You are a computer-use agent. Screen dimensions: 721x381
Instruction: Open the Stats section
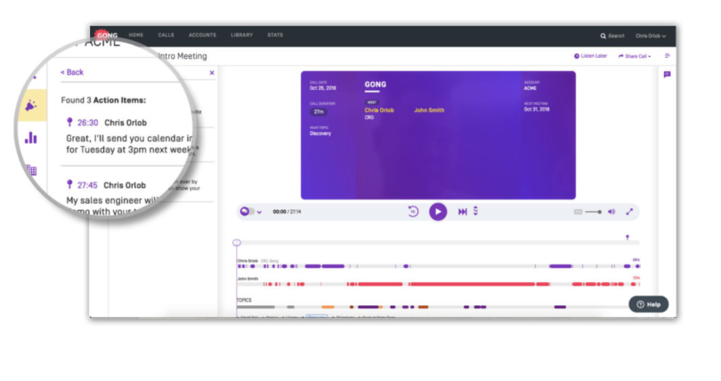(x=275, y=35)
